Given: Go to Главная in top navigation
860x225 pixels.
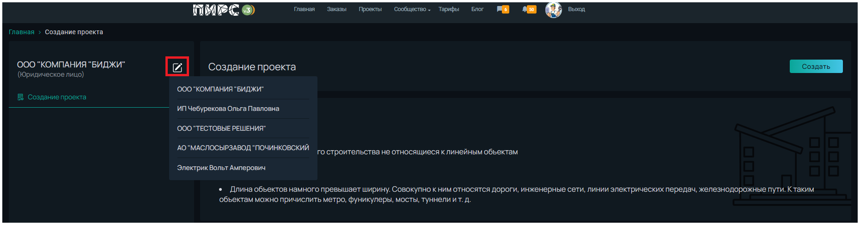Looking at the screenshot, I should tap(304, 9).
